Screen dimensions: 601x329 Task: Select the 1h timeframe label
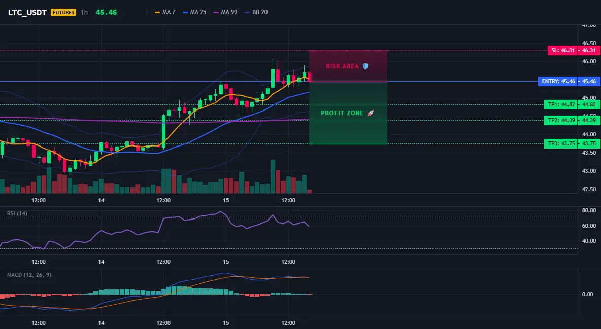click(x=84, y=12)
